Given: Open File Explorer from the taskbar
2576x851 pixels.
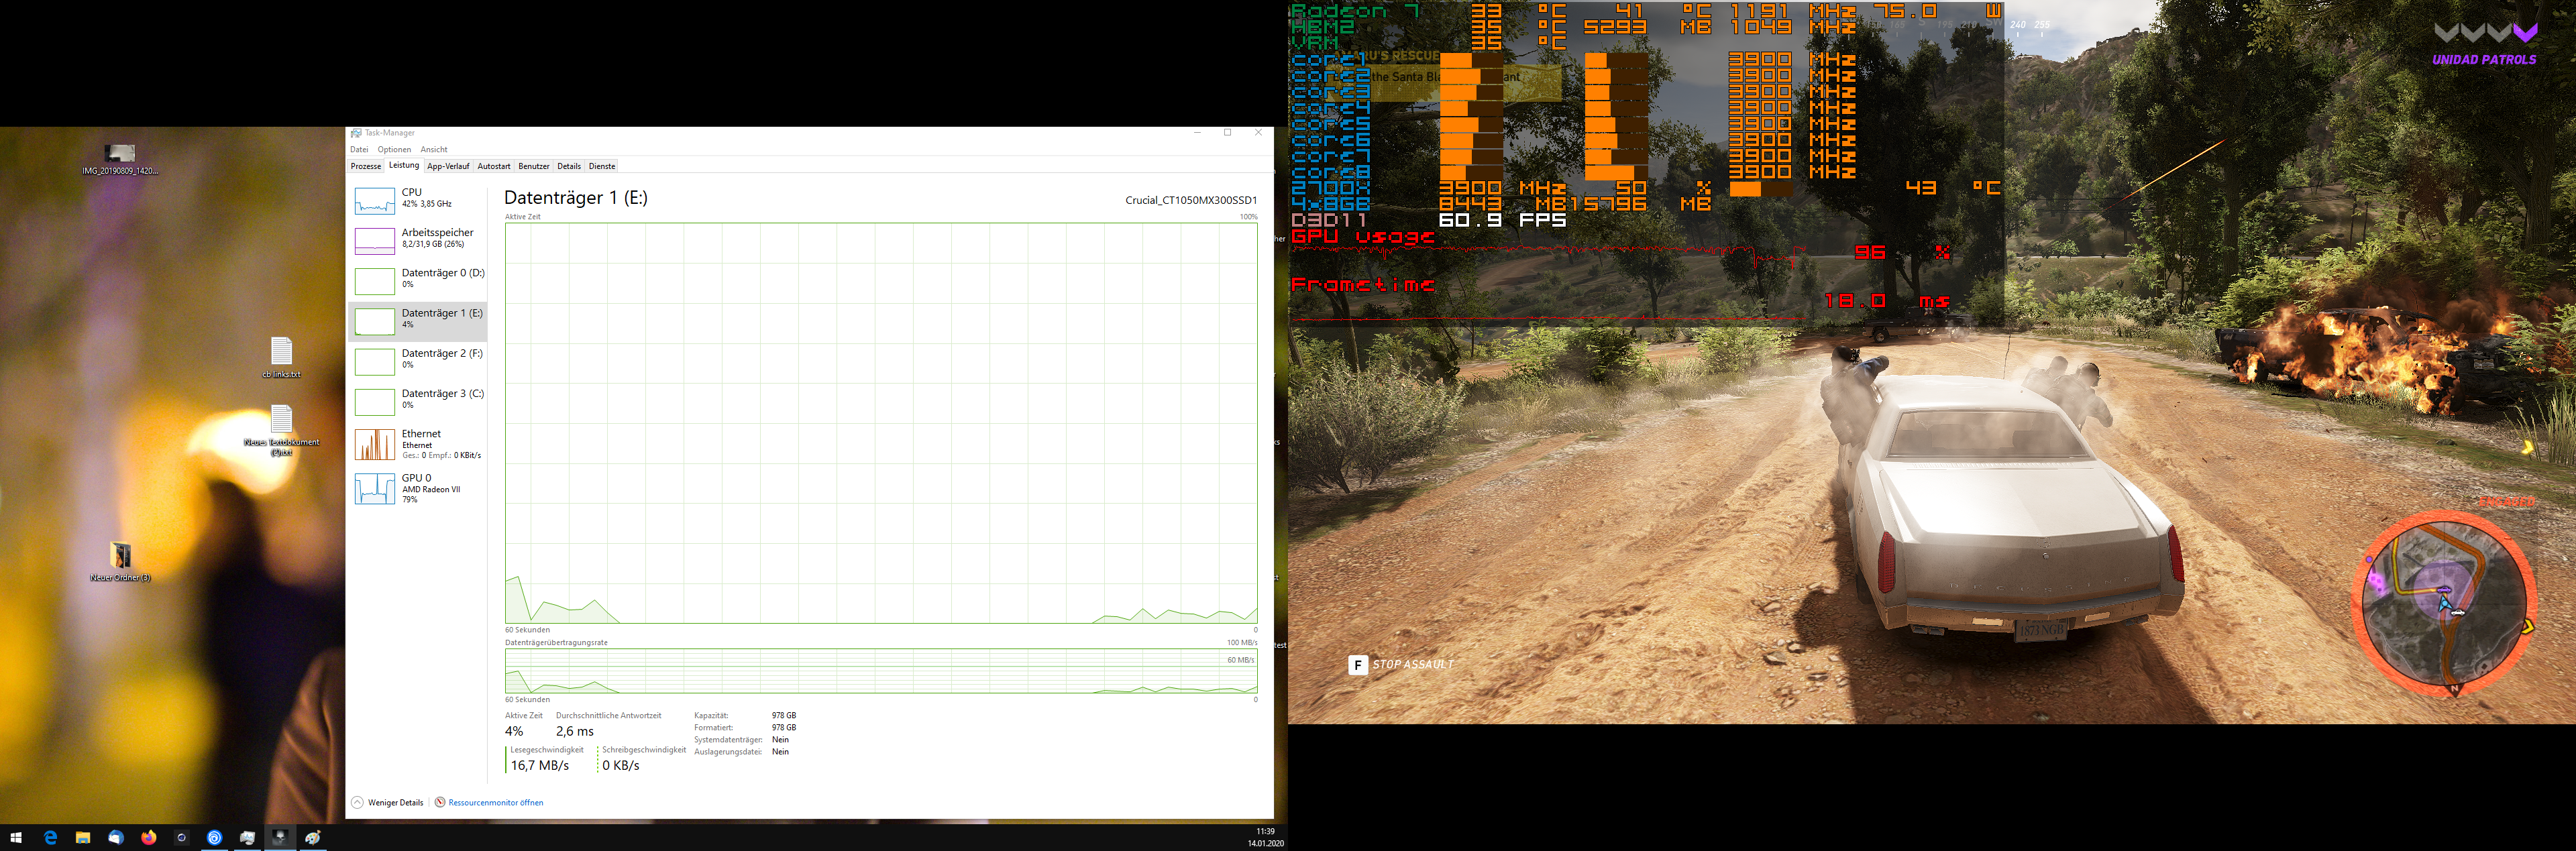Looking at the screenshot, I should tap(83, 838).
